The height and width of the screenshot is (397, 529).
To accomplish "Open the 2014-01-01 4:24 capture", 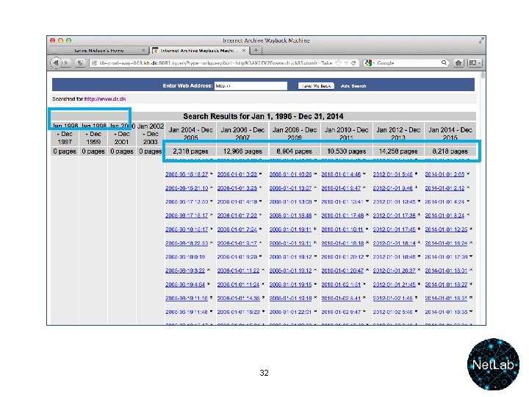I will point(445,201).
